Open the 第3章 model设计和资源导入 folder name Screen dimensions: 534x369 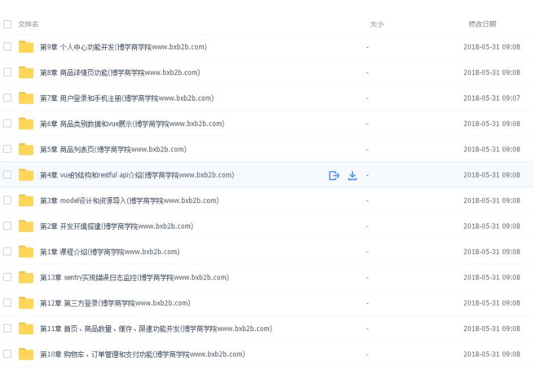pos(129,201)
